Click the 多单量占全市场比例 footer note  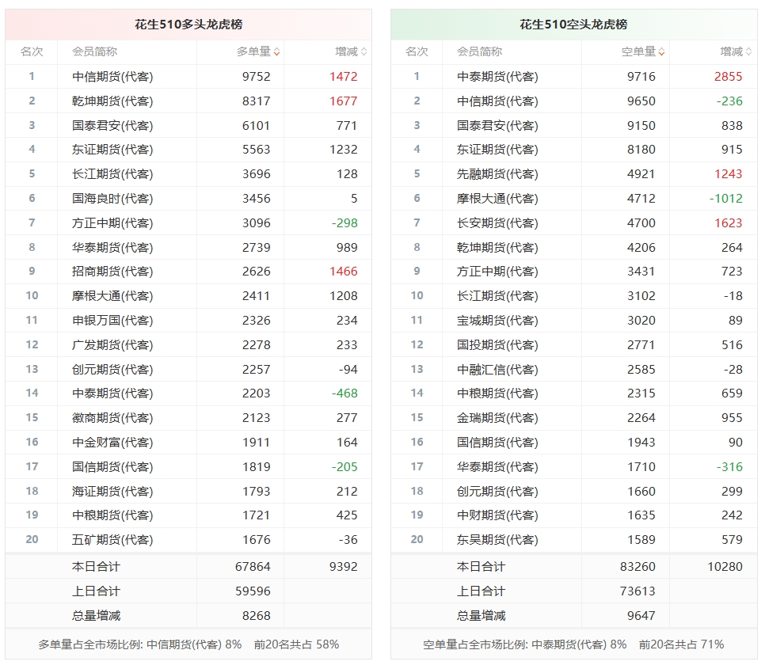[188, 644]
